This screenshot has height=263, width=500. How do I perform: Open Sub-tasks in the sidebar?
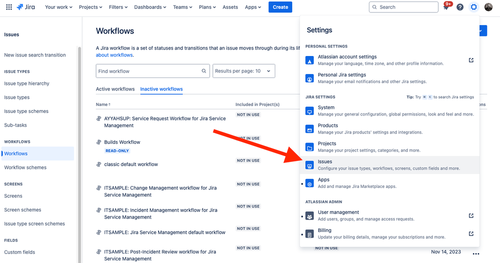(16, 125)
